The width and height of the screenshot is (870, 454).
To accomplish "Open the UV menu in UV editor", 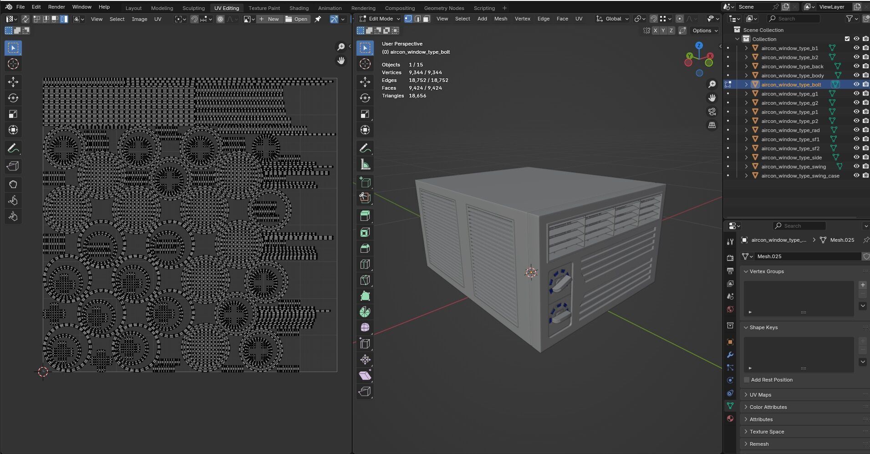I will click(158, 19).
